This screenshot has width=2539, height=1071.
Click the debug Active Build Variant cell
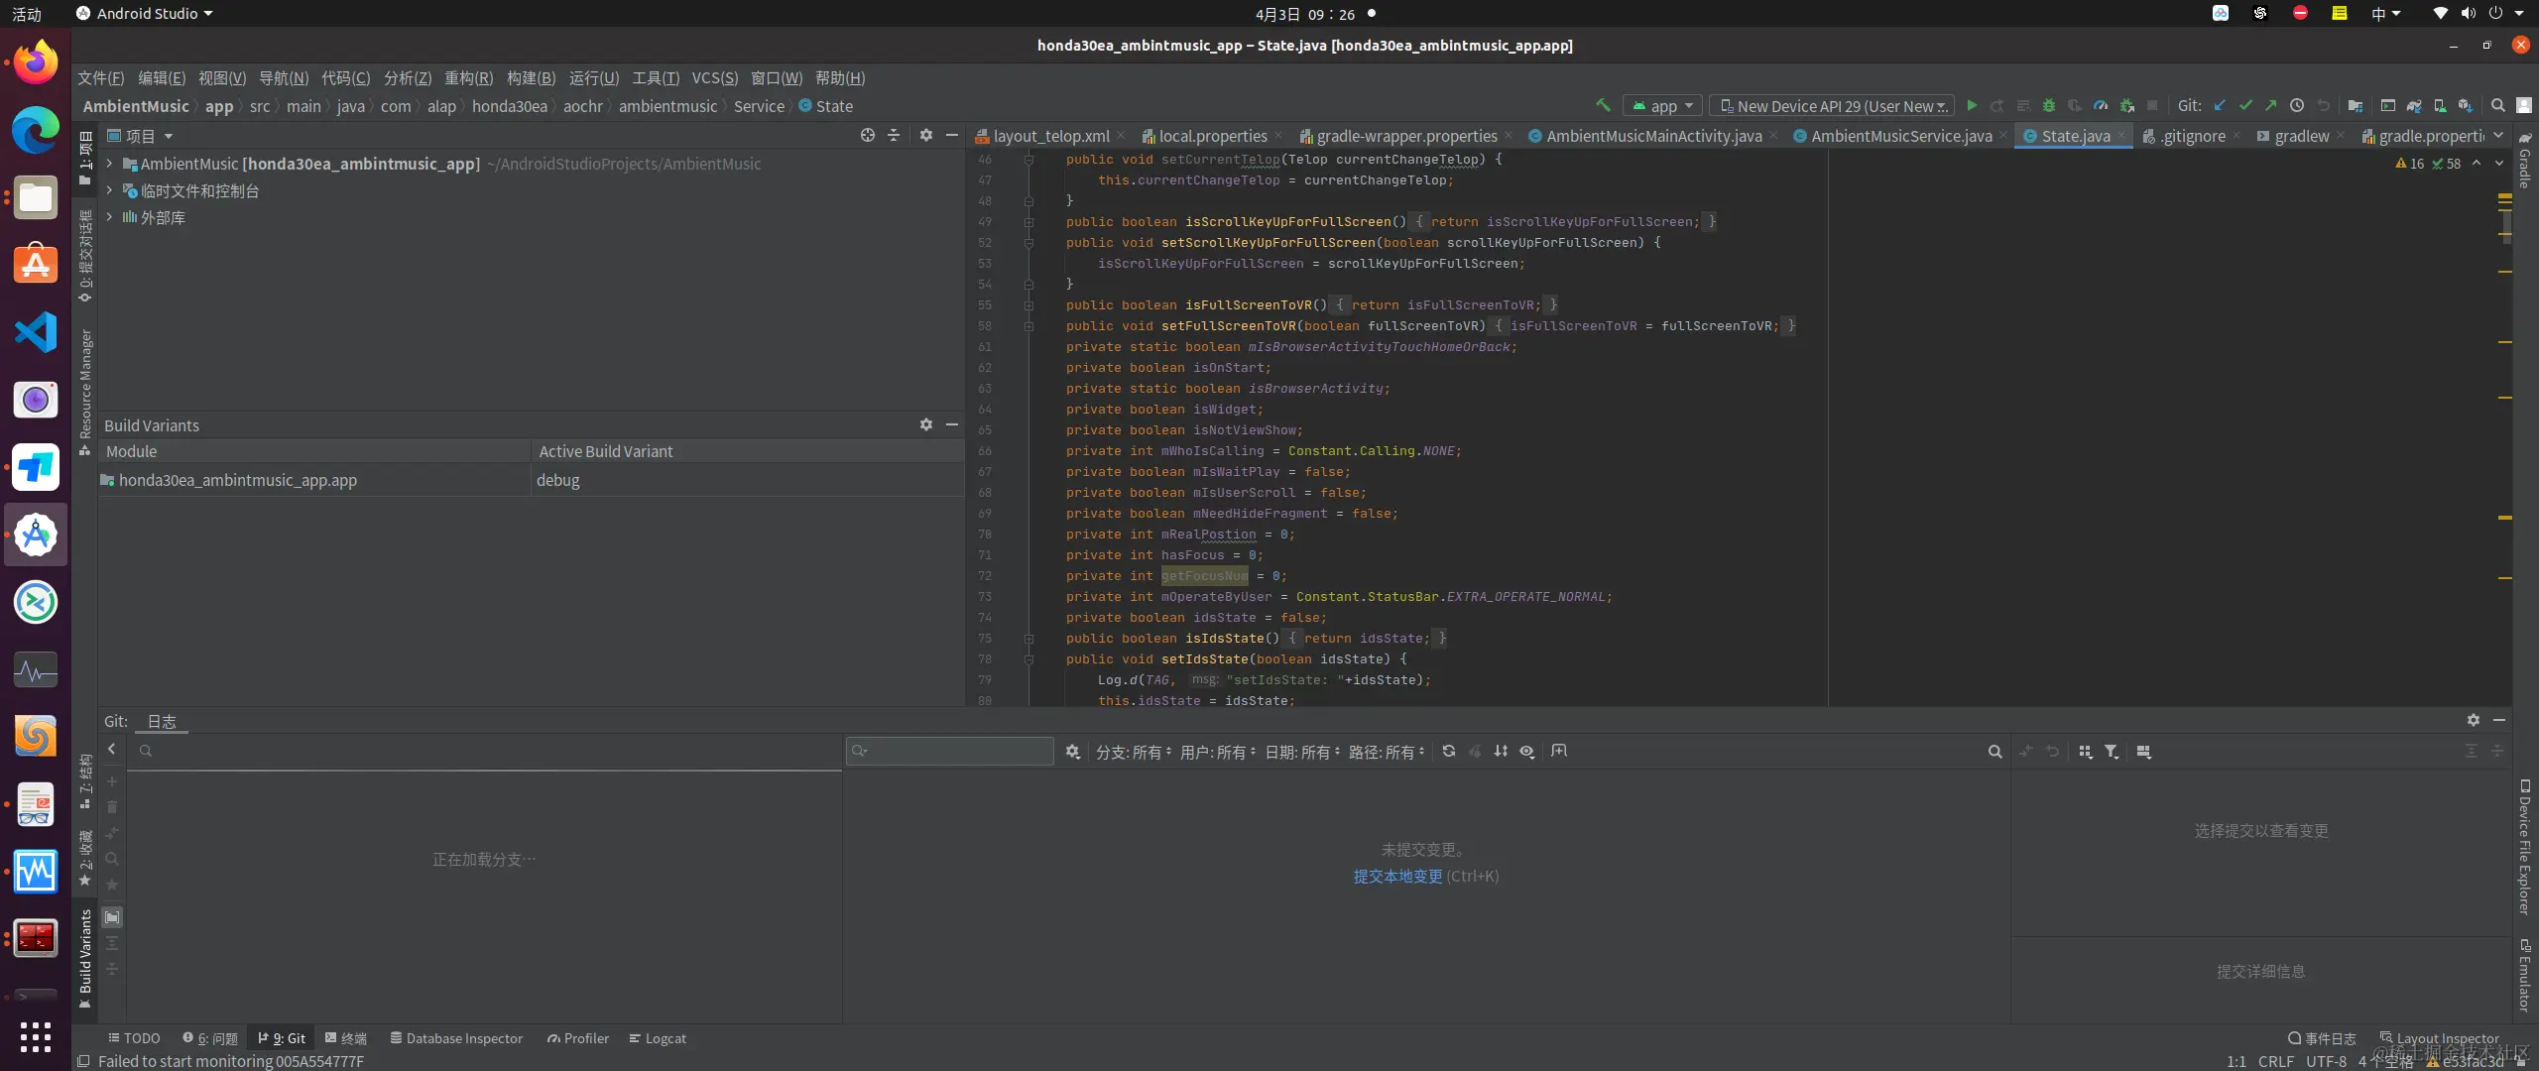(748, 480)
